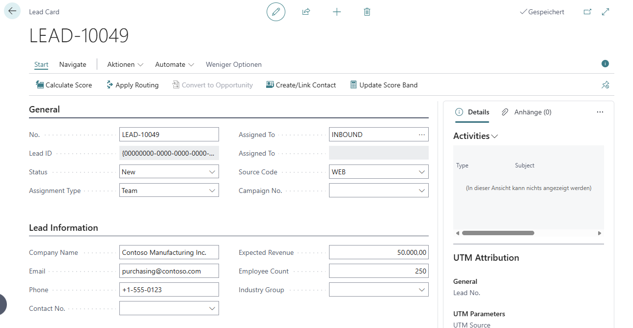Click the Calculate Score button
Screen dimensions: 633x328
click(64, 85)
